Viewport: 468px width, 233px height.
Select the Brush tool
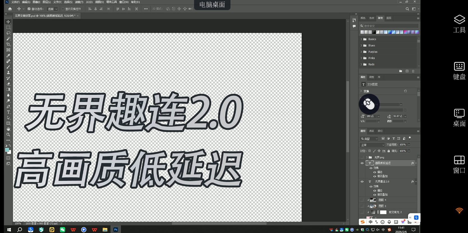(8, 67)
